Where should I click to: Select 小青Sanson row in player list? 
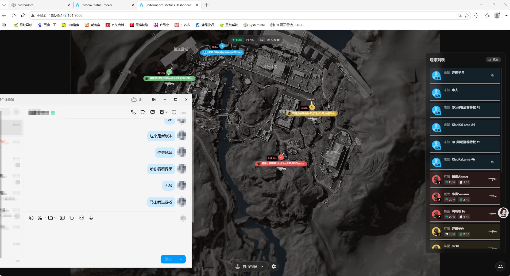click(x=465, y=197)
